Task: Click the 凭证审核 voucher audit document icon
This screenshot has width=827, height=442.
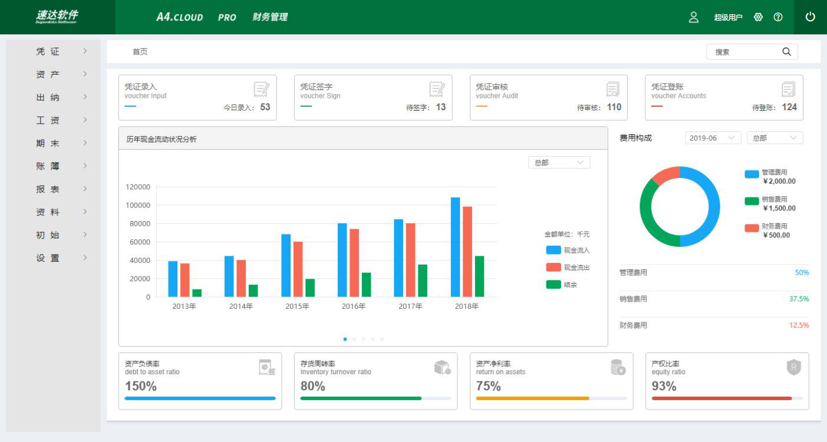Action: coord(612,90)
